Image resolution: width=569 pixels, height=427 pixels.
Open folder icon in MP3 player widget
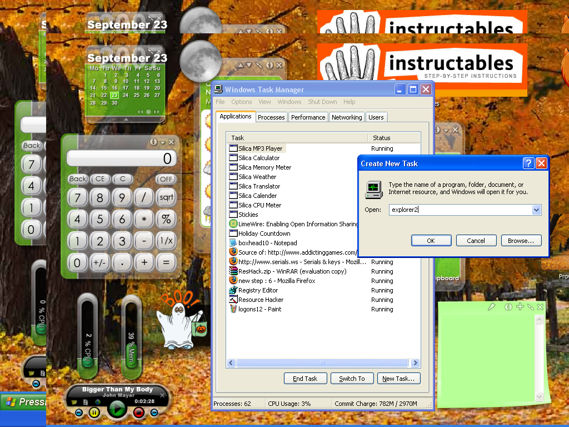click(75, 403)
